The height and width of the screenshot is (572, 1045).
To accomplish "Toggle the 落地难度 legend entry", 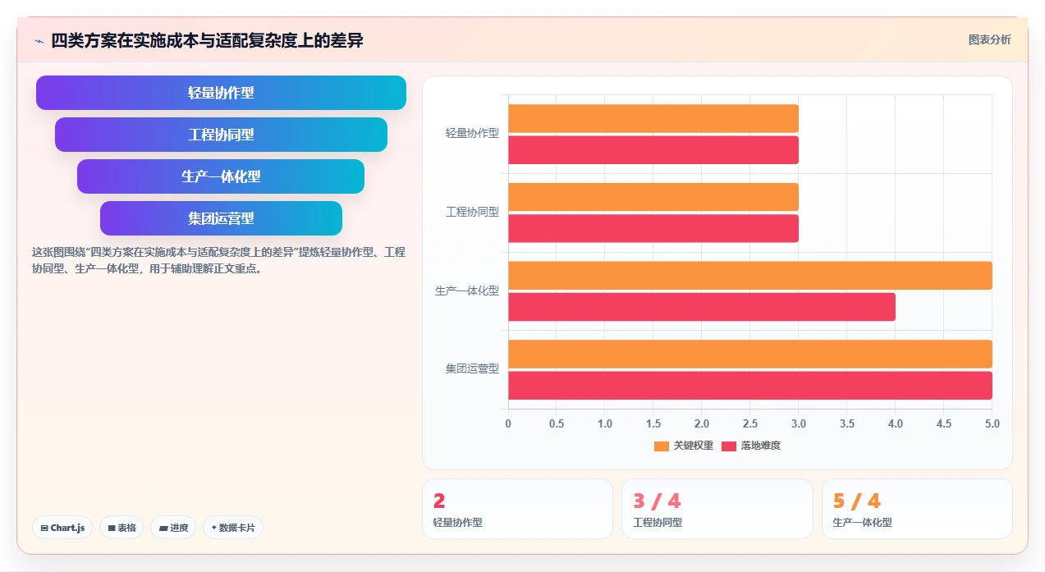I will click(x=750, y=446).
